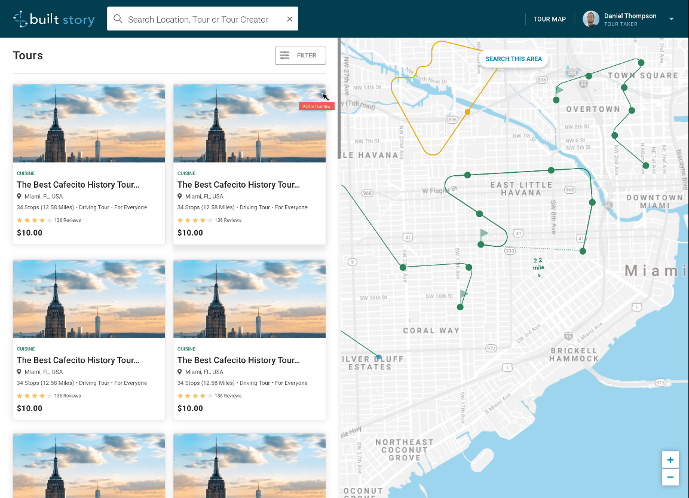Clear the search field with X
689x498 pixels.
pos(290,19)
